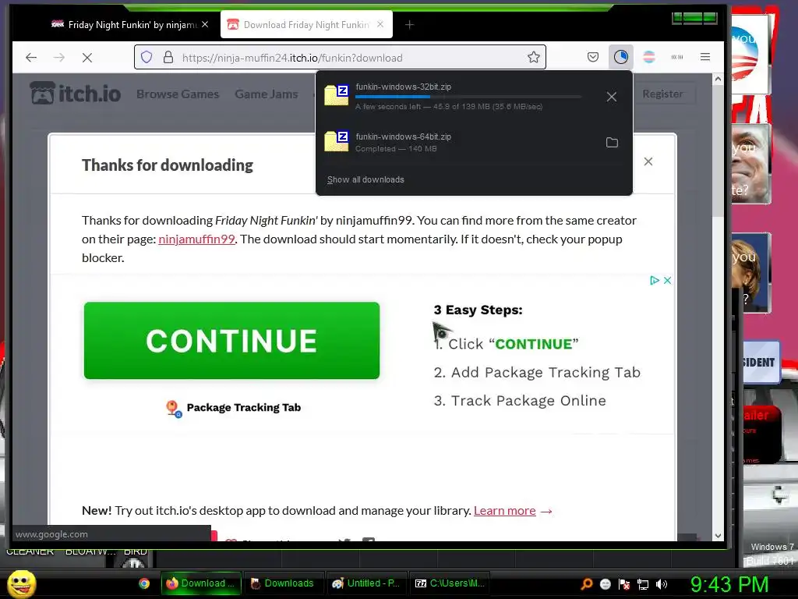
Task: Click the scrollbar down arrow
Action: (718, 535)
